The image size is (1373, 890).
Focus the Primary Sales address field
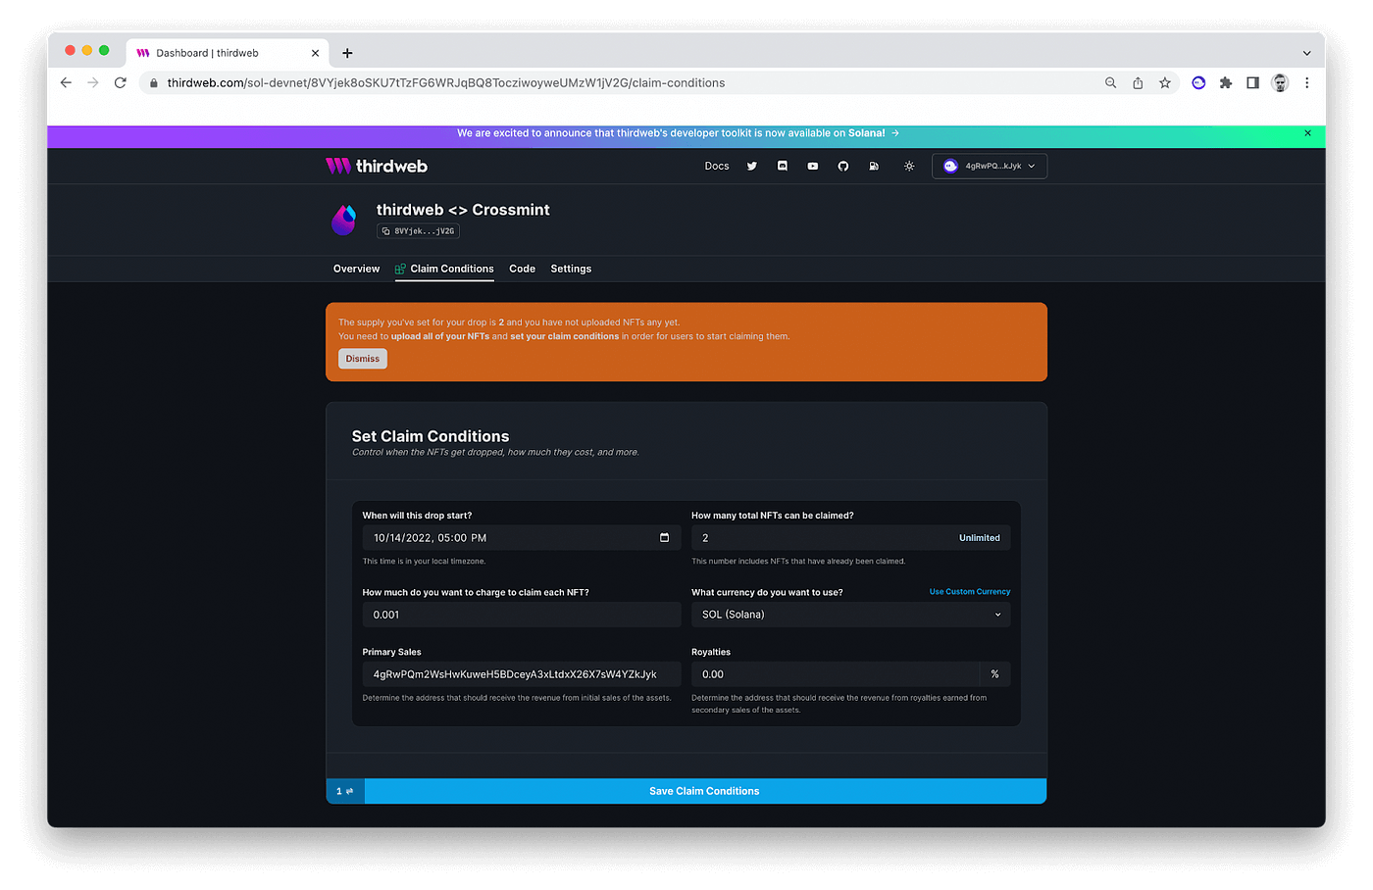(x=522, y=674)
